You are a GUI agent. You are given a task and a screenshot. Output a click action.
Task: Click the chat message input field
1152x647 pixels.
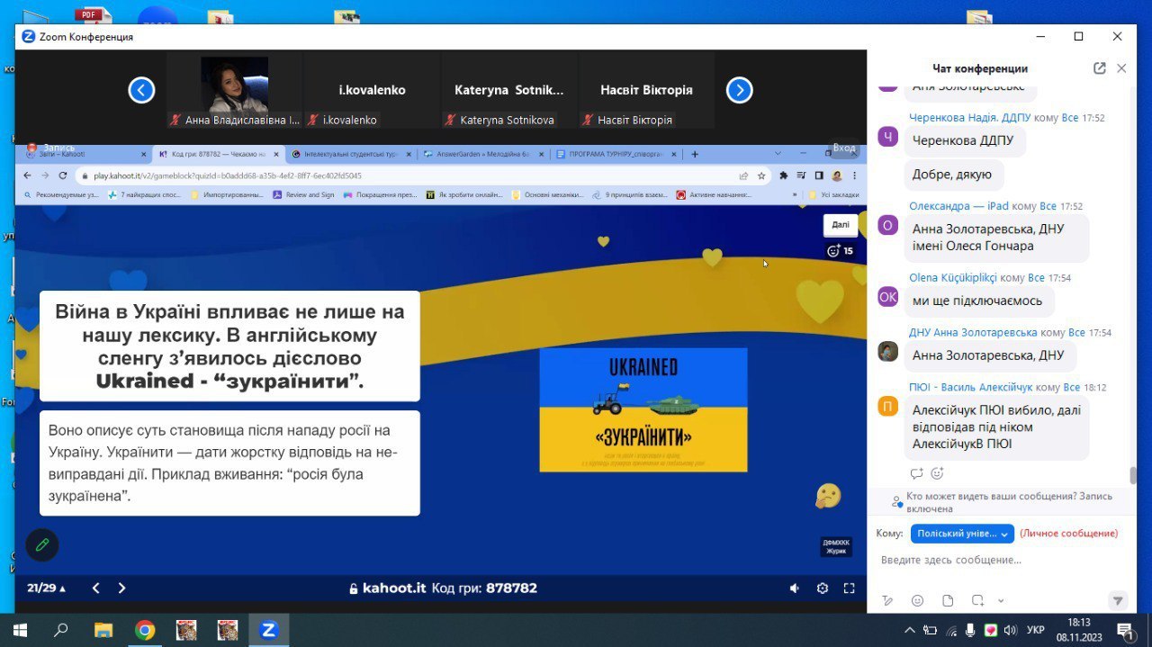coord(999,561)
